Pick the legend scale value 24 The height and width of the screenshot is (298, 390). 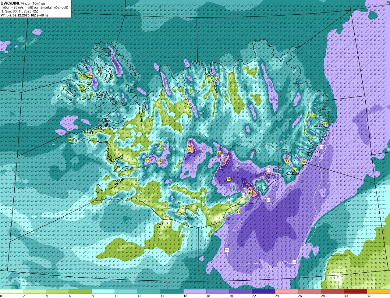pyautogui.click(x=277, y=296)
